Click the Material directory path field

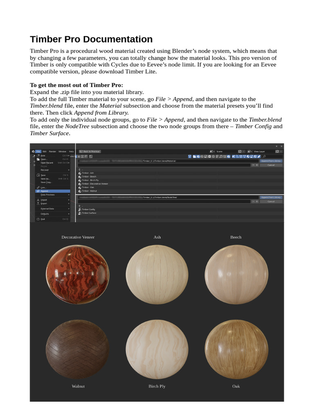tap(168, 161)
